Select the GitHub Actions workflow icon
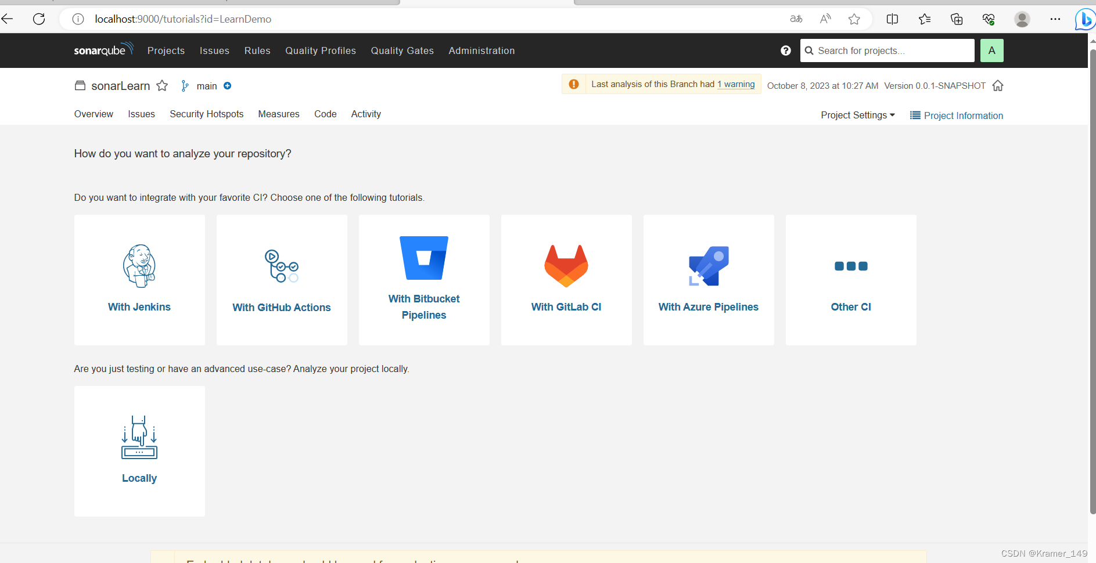Viewport: 1096px width, 563px height. [282, 266]
